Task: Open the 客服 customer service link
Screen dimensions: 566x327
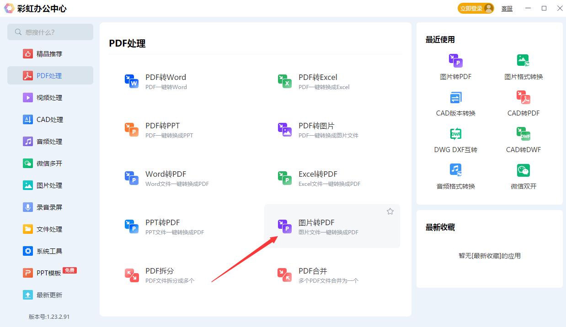Action: click(x=507, y=8)
